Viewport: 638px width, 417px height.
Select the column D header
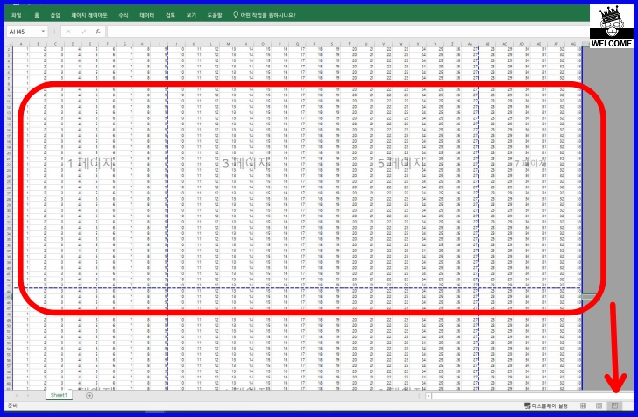[x=73, y=44]
